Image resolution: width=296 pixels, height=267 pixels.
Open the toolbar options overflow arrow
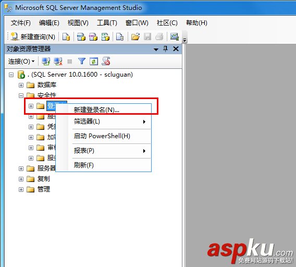click(185, 40)
